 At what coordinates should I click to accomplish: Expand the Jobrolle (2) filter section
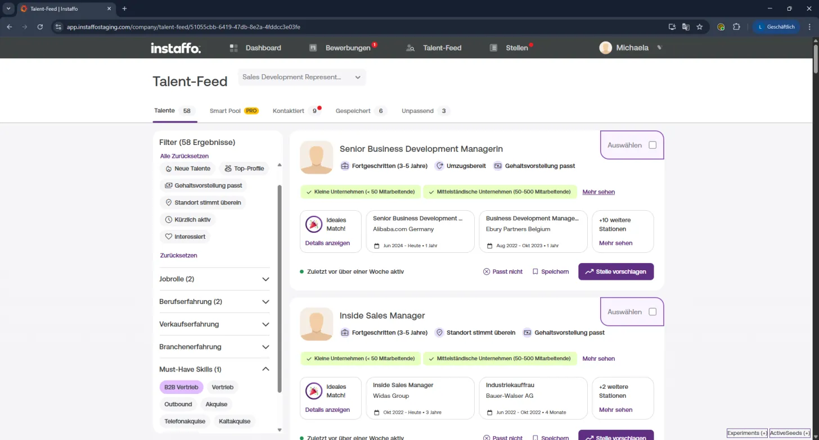214,279
